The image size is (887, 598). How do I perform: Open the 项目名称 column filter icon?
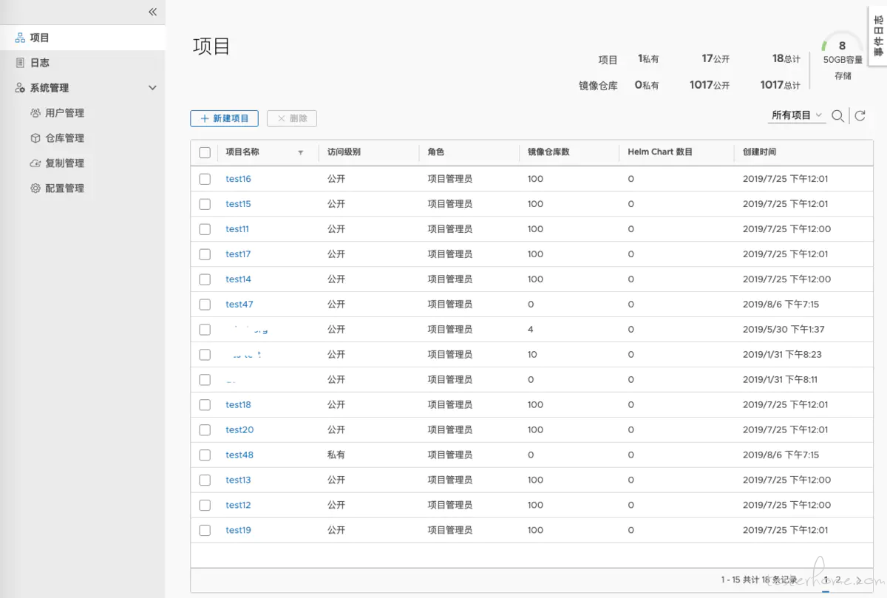coord(301,152)
